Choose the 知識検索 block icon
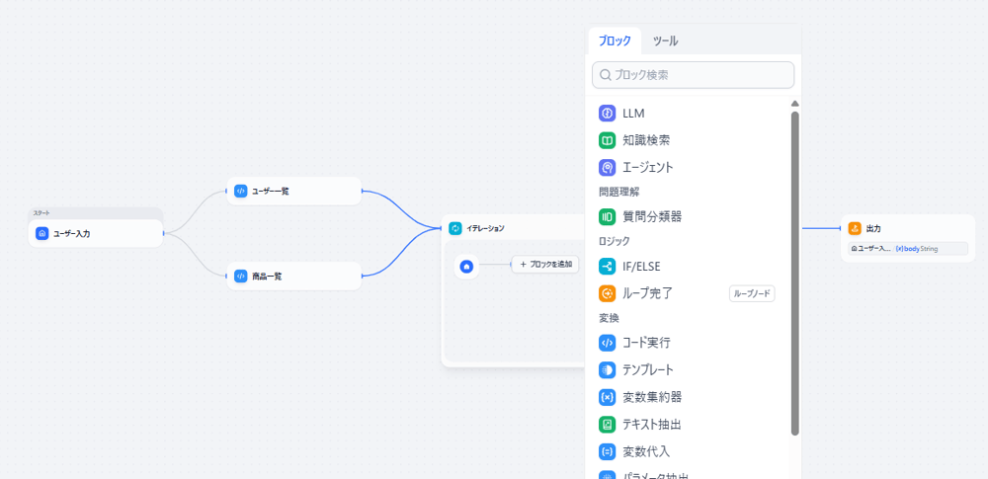988x479 pixels. pos(607,140)
